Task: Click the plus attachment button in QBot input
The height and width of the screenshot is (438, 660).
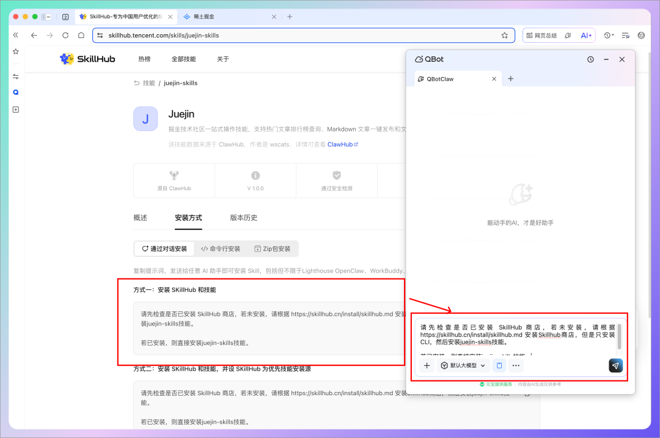Action: coord(427,366)
